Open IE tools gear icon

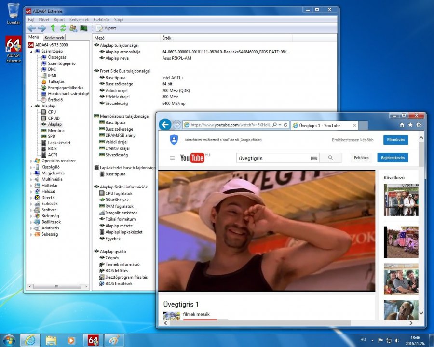419,125
